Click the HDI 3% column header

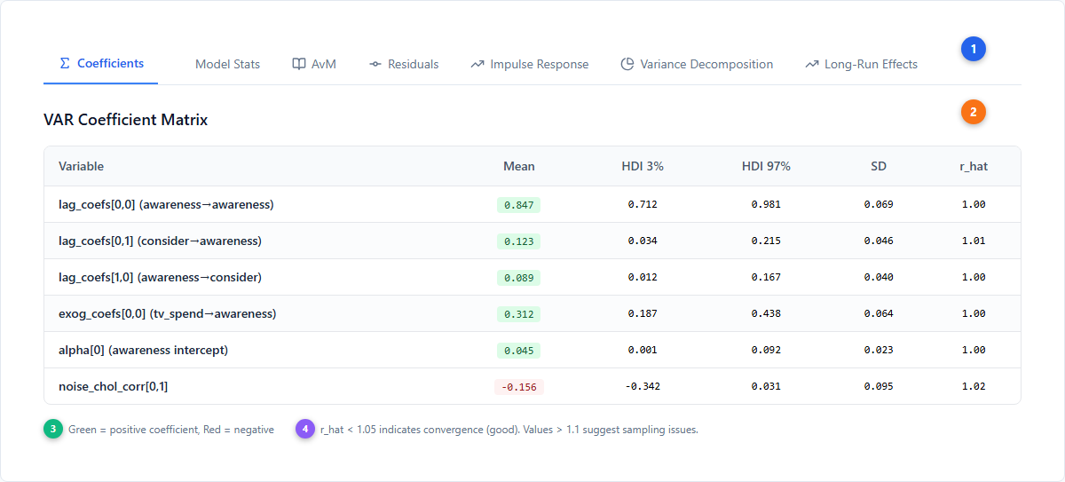tap(643, 166)
